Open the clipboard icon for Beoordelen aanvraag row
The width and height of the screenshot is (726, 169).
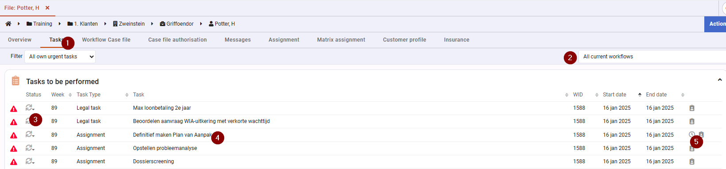(692, 121)
